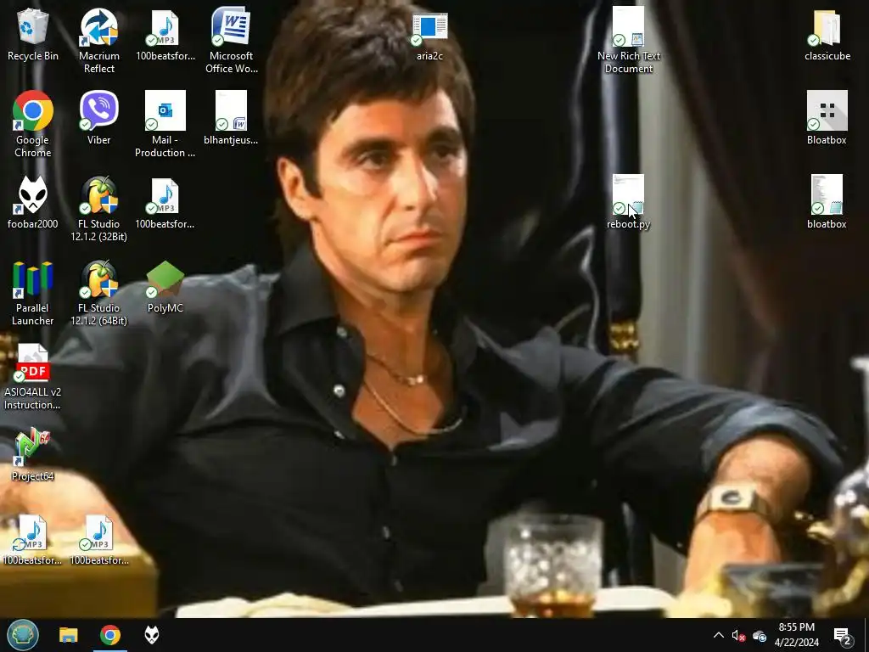Viewport: 869px width, 652px height.
Task: Switch to Chrome in the taskbar
Action: (x=110, y=635)
